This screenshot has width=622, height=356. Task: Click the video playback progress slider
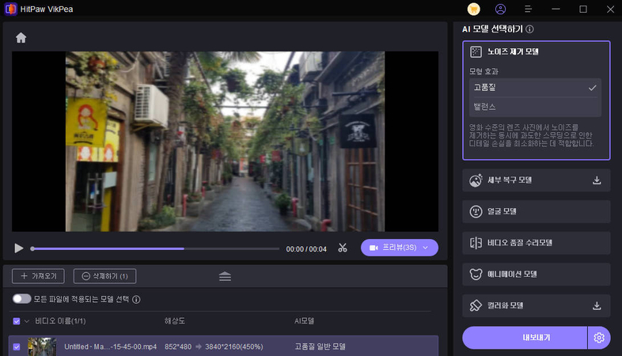(154, 248)
